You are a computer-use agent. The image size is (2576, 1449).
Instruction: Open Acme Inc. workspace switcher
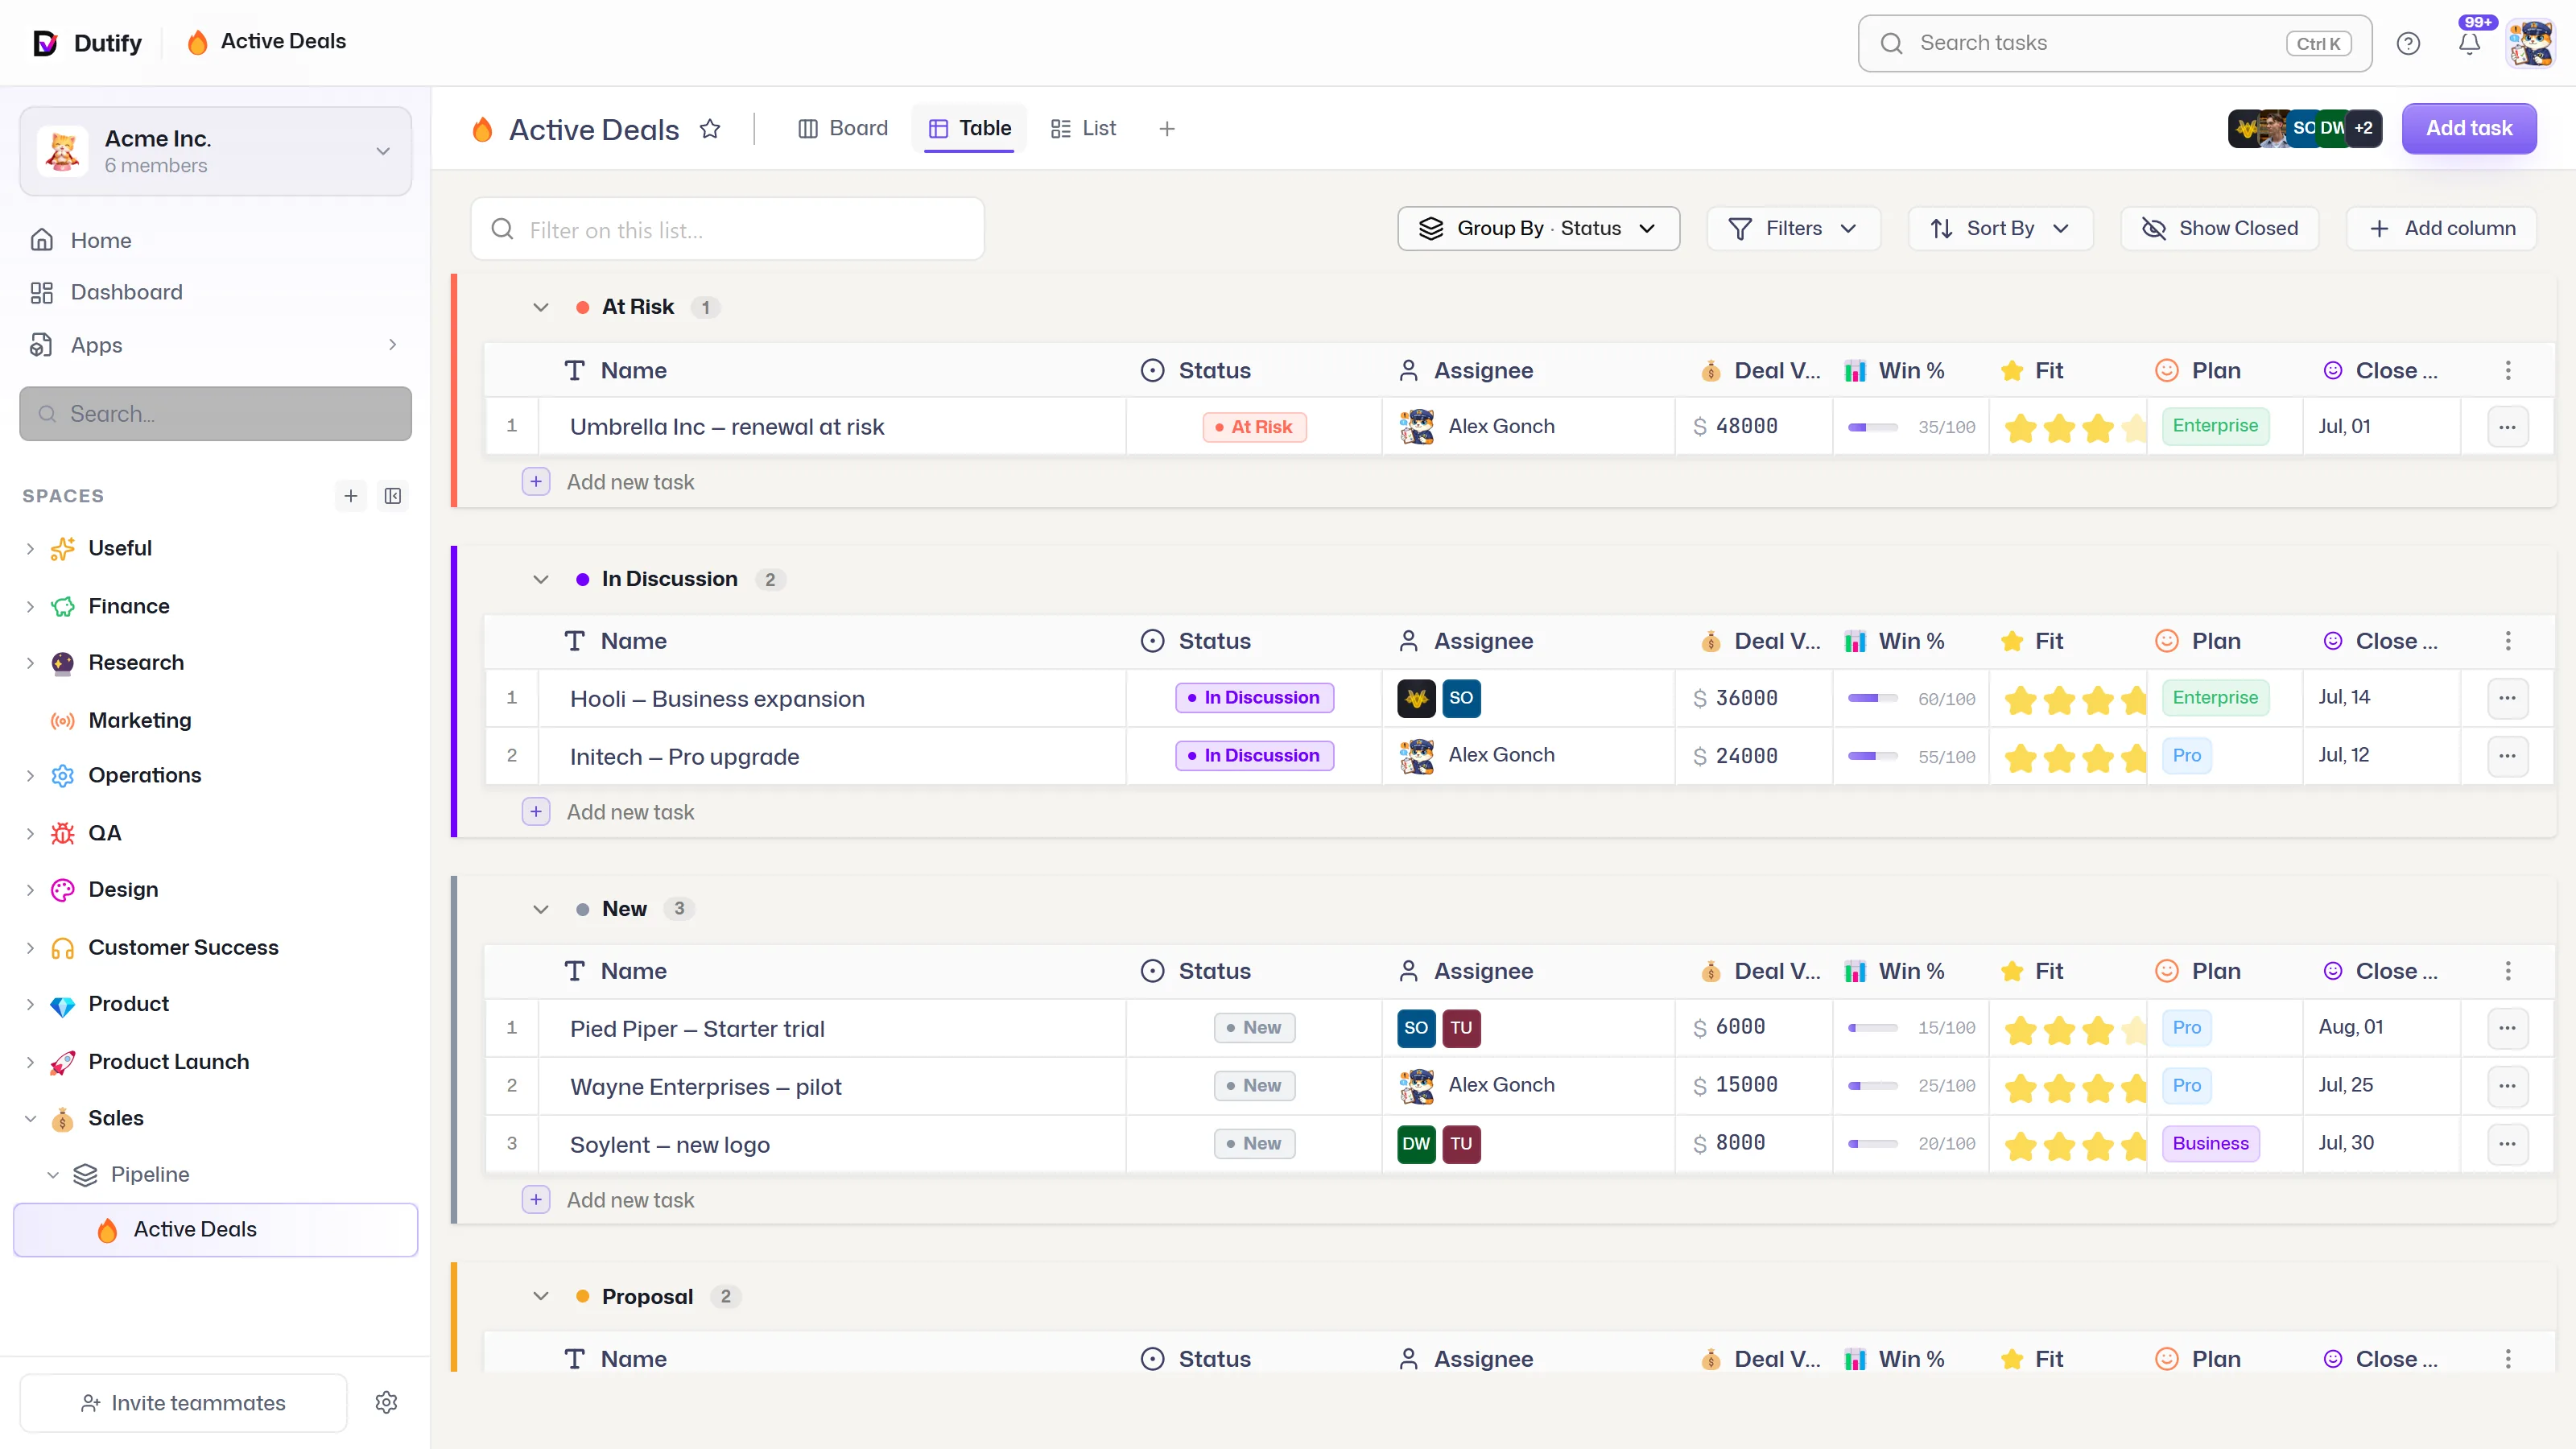[x=215, y=151]
